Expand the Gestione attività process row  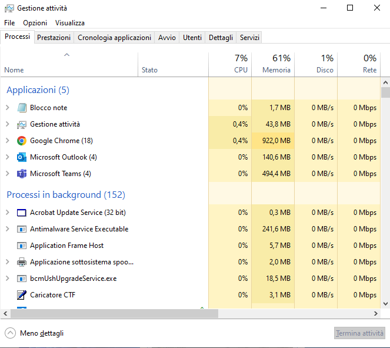click(8, 124)
